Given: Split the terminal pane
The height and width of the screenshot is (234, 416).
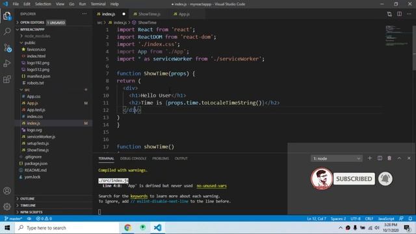Looking at the screenshot, I should coord(380,159).
